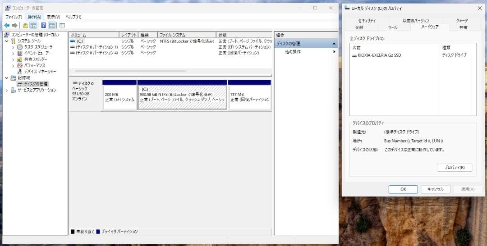Open the ヘルプ(H) menu

click(74, 17)
